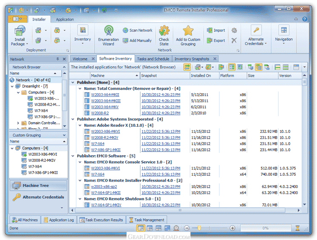This screenshot has height=240, width=317.
Task: Collapse Publisher: Adobe Systems Incorporated group
Action: [73, 119]
